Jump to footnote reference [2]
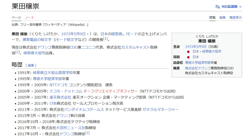245x137 pixels. (x=18, y=52)
